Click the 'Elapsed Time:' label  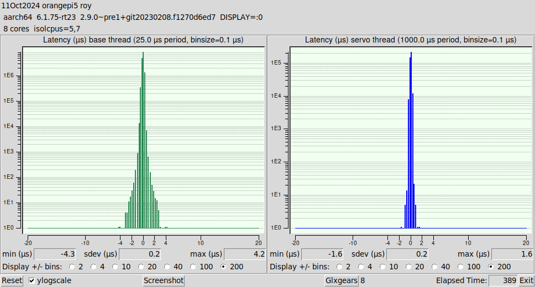point(461,280)
